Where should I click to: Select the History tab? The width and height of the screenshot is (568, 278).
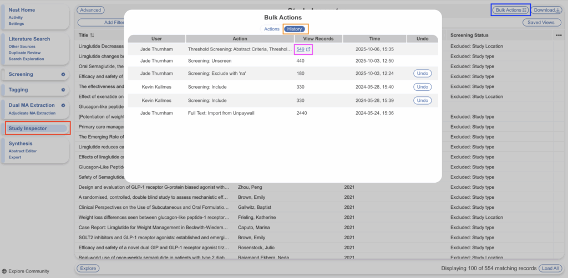295,29
